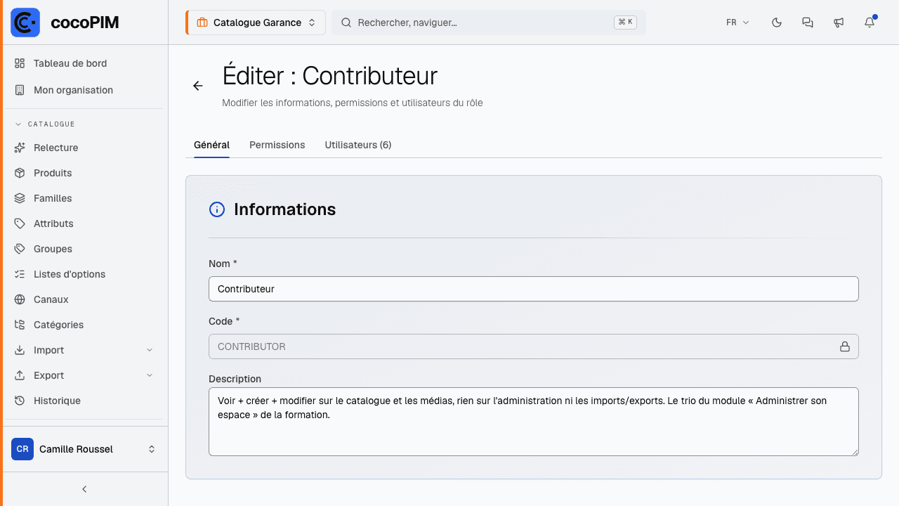Image resolution: width=899 pixels, height=506 pixels.
Task: Click into the Description text area
Action: click(x=534, y=422)
